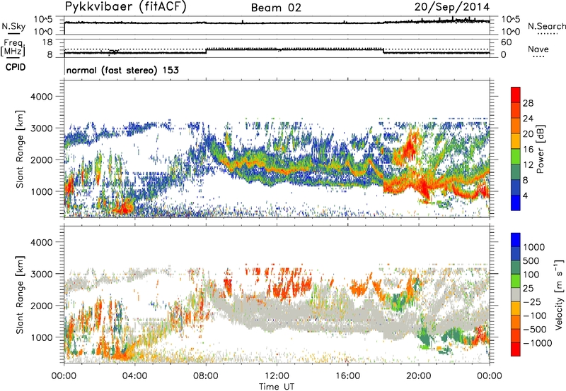566x391 pixels.
Task: Click the solid line sample under N.Sky
Action: pyautogui.click(x=13, y=32)
